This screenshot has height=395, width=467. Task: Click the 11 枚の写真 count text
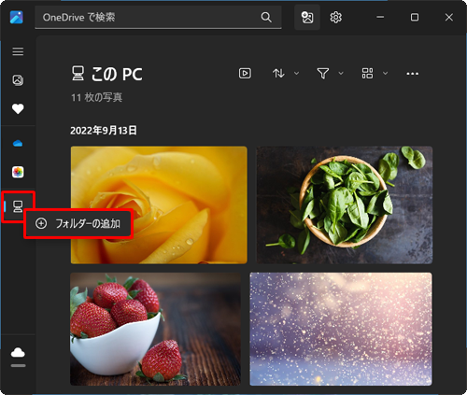96,97
